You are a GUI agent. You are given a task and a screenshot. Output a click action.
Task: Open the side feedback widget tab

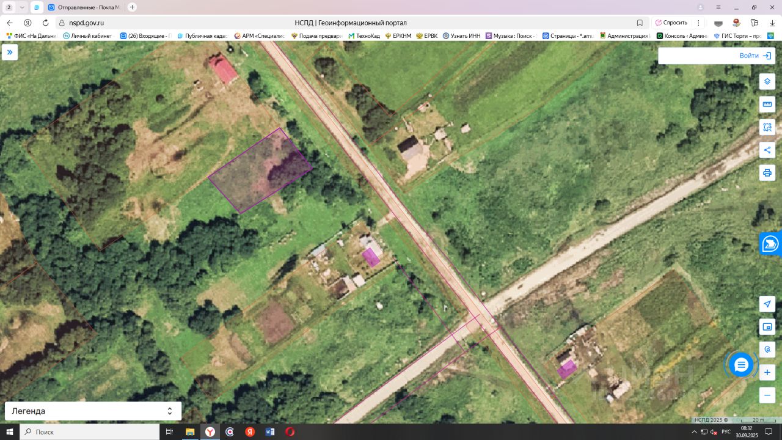pyautogui.click(x=770, y=243)
